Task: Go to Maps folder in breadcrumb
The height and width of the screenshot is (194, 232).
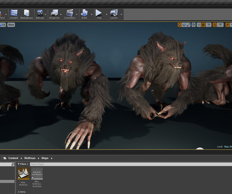Action: coord(45,158)
